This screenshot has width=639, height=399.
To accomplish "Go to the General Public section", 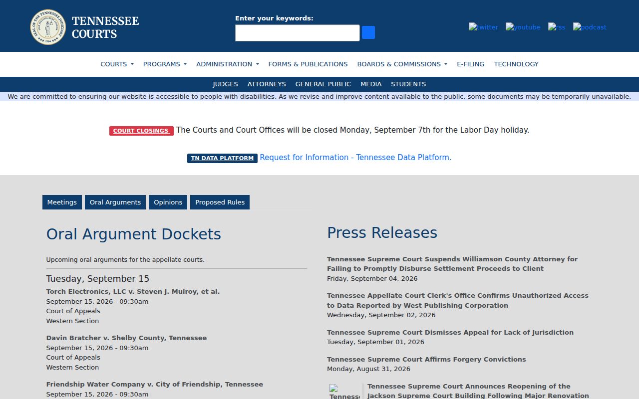I will pos(323,84).
